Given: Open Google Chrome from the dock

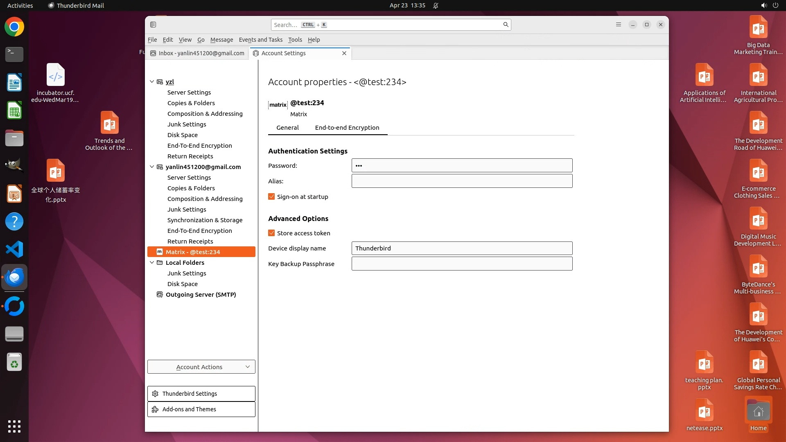Looking at the screenshot, I should click(14, 27).
